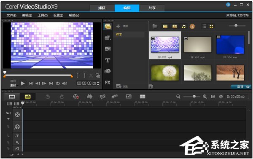The image size is (253, 159).
Task: Open the Track Motion tool
Action: 115,97
